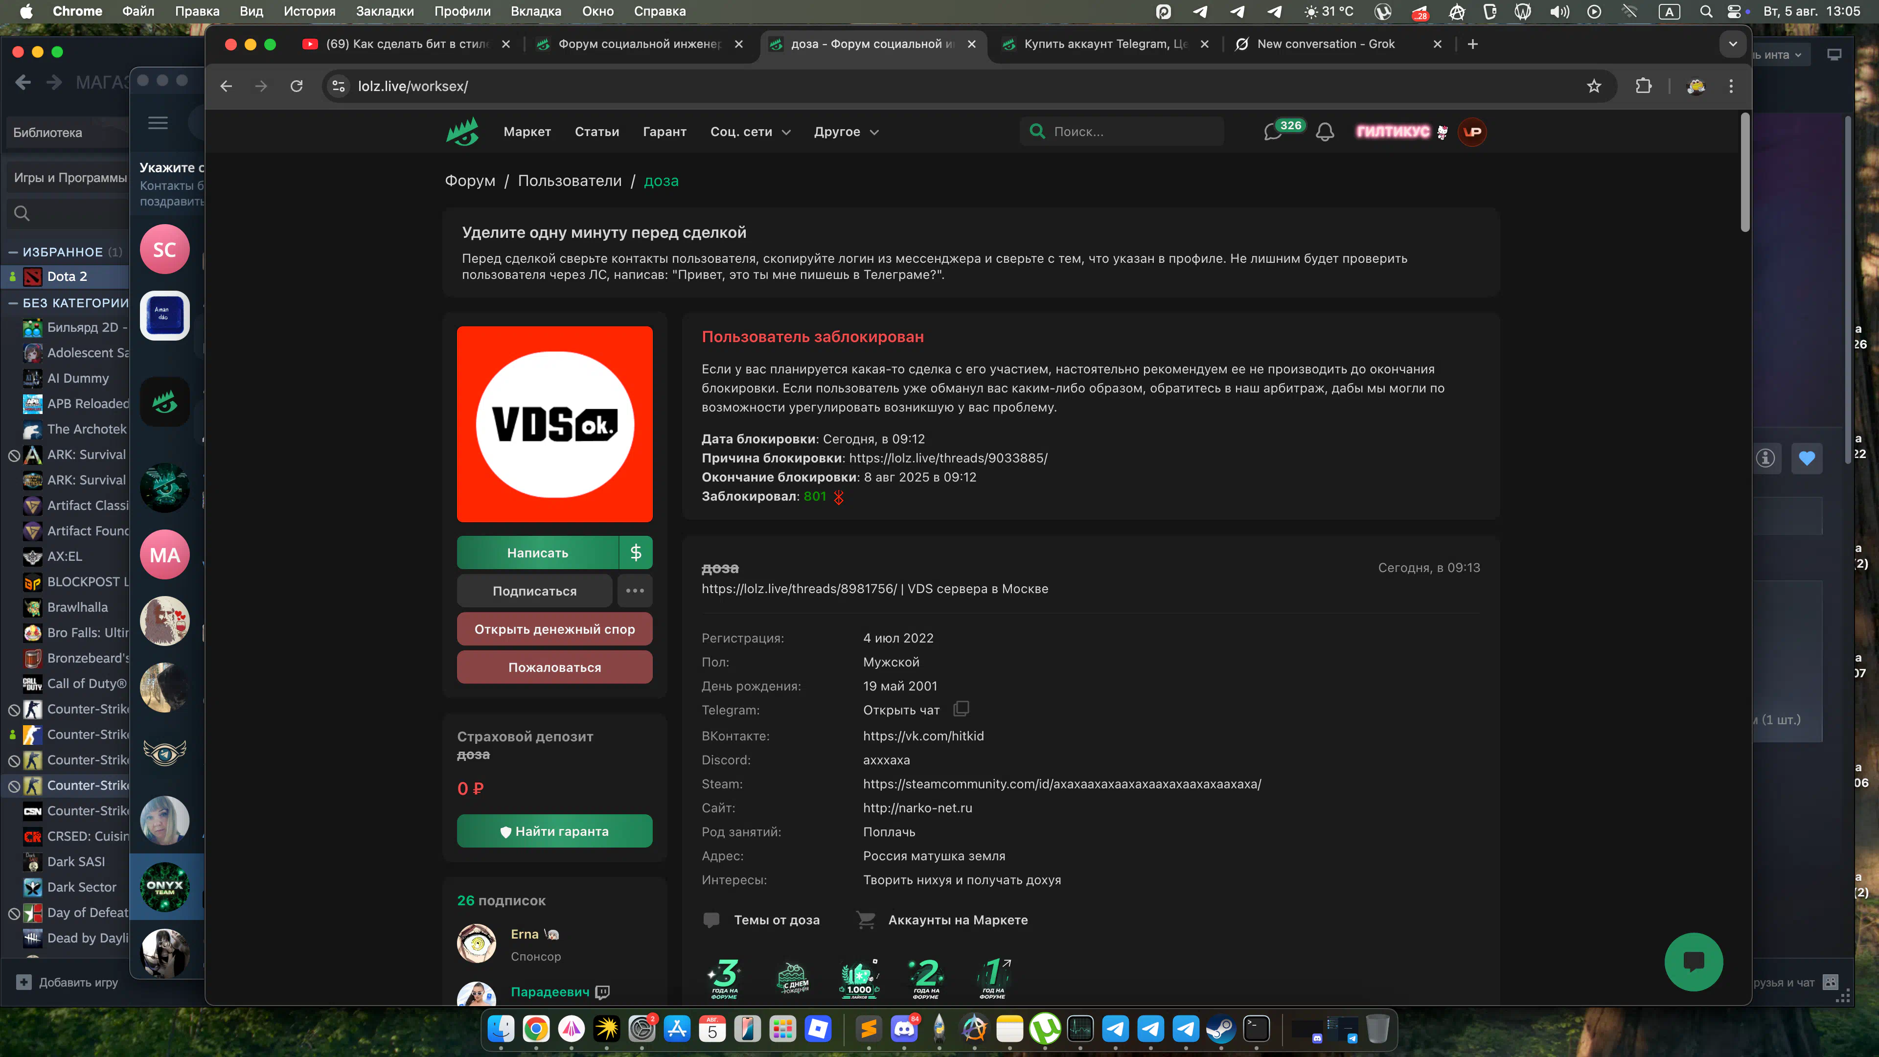Open Erna's profile in subscriptions list
The width and height of the screenshot is (1879, 1057).
[x=525, y=935]
